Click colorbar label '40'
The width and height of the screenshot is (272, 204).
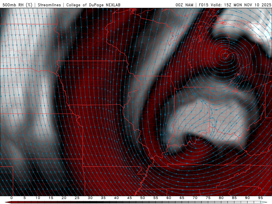[x=116, y=198]
